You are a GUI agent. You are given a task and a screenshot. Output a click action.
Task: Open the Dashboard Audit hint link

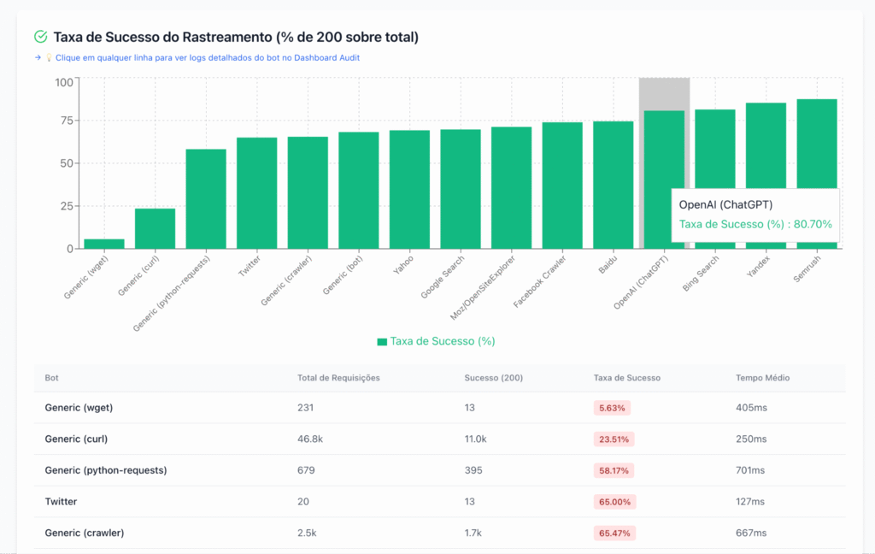[x=207, y=57]
